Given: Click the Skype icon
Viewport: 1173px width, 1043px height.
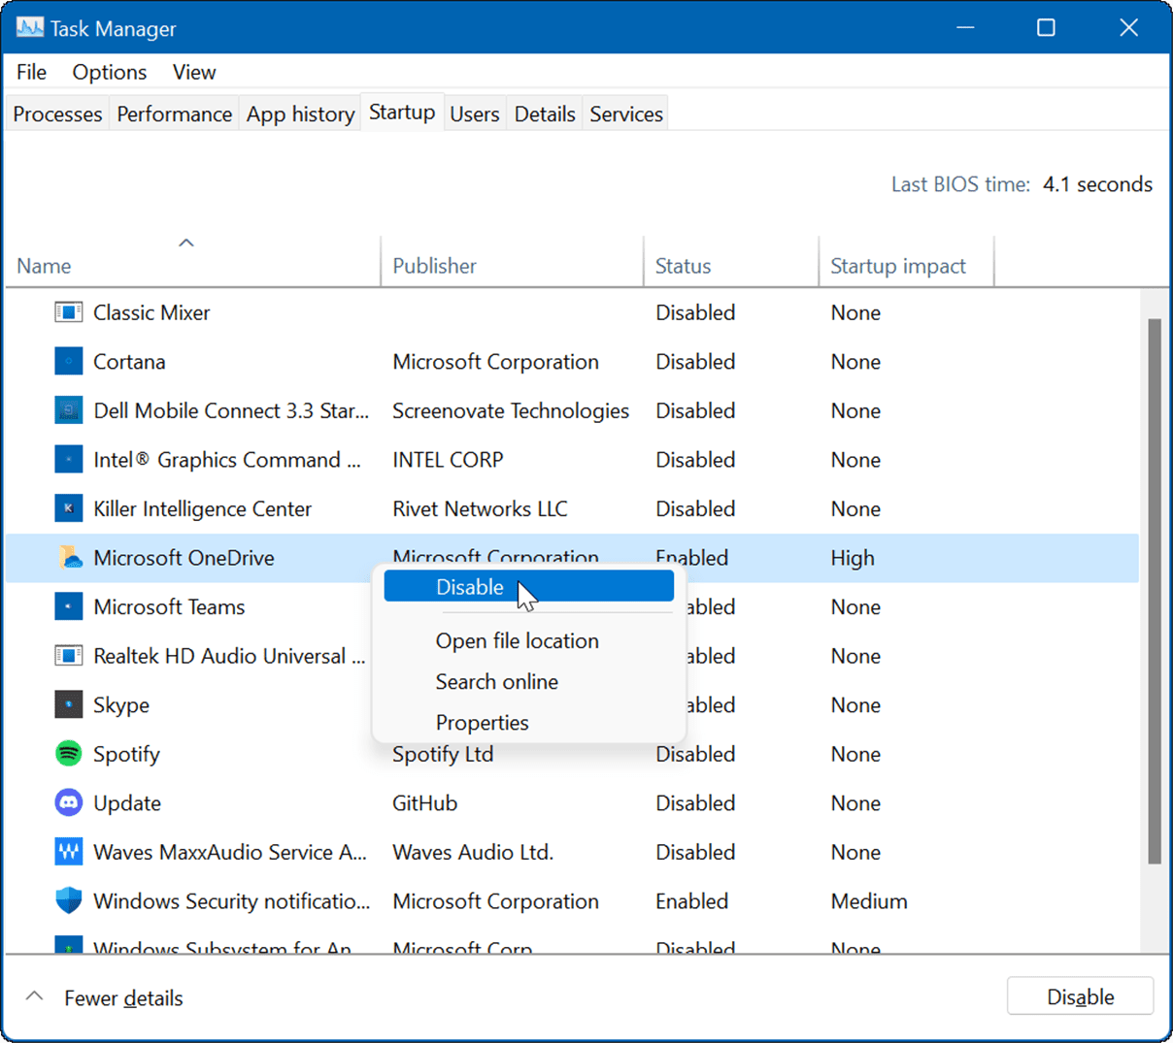Looking at the screenshot, I should point(69,704).
